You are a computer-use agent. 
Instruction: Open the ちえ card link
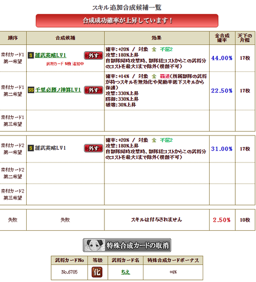coord(125,272)
